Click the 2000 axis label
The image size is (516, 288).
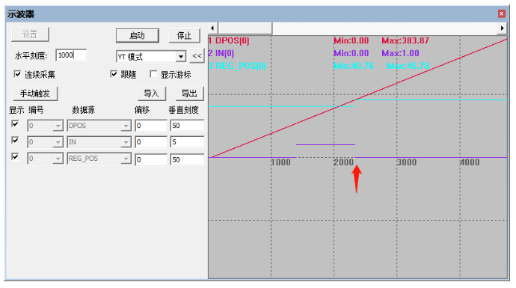(343, 162)
